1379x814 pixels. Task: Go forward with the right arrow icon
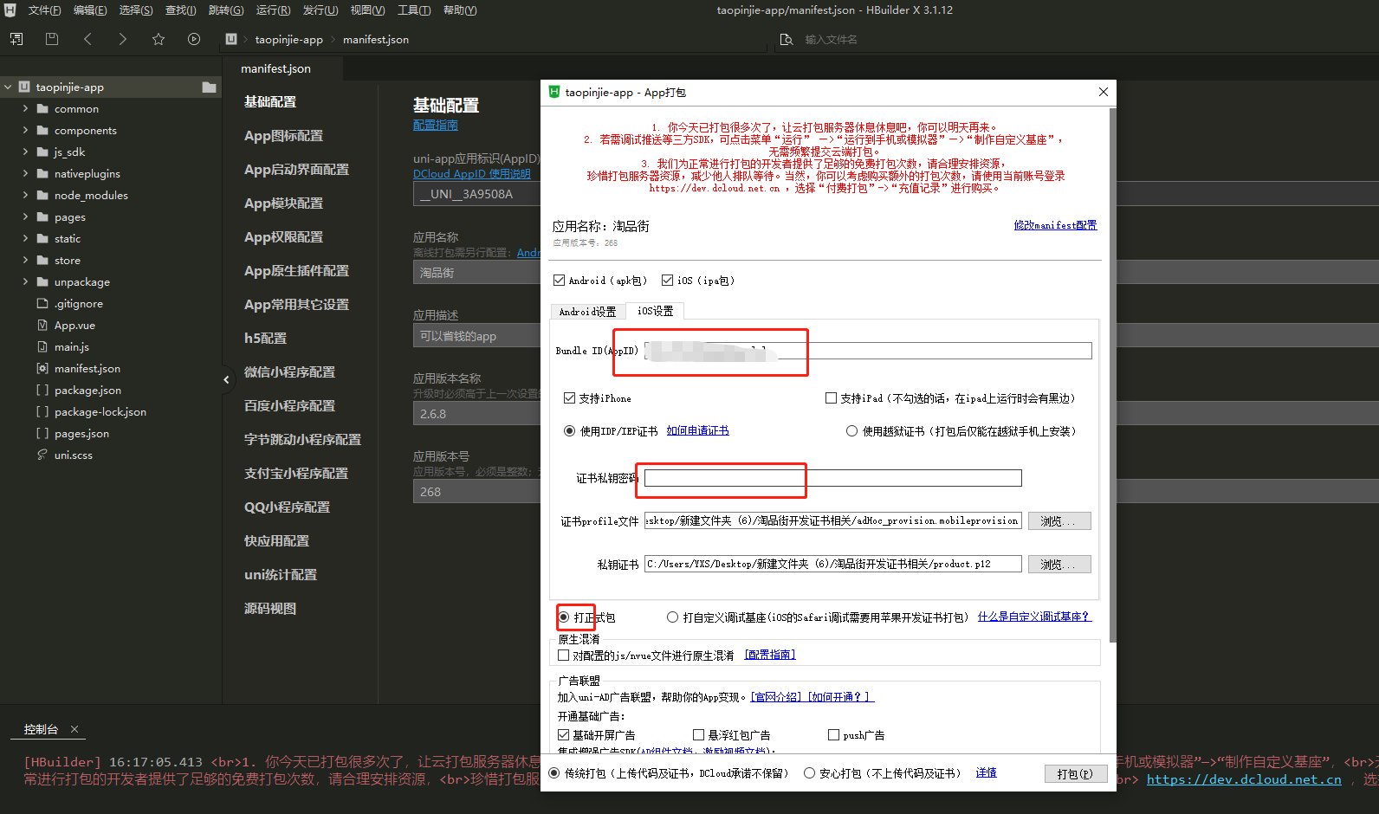pos(122,39)
